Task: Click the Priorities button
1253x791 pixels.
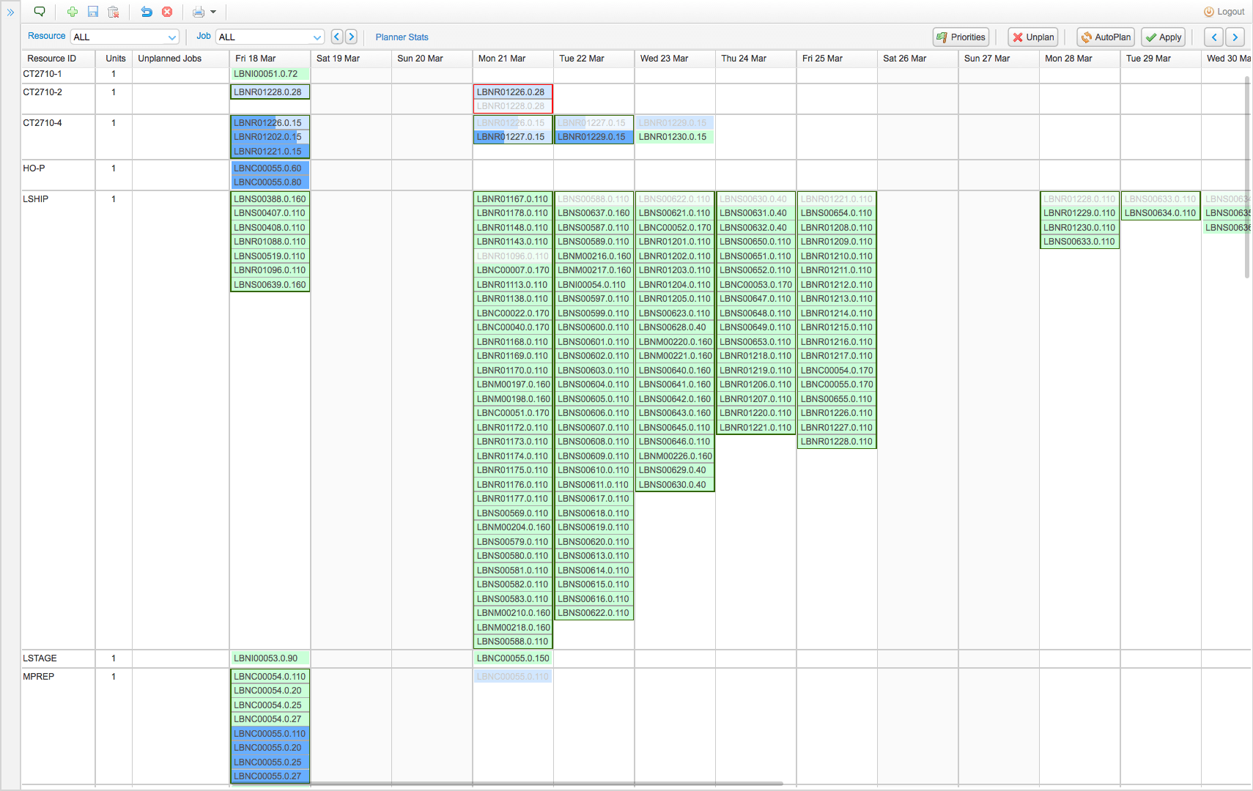Action: click(x=961, y=37)
